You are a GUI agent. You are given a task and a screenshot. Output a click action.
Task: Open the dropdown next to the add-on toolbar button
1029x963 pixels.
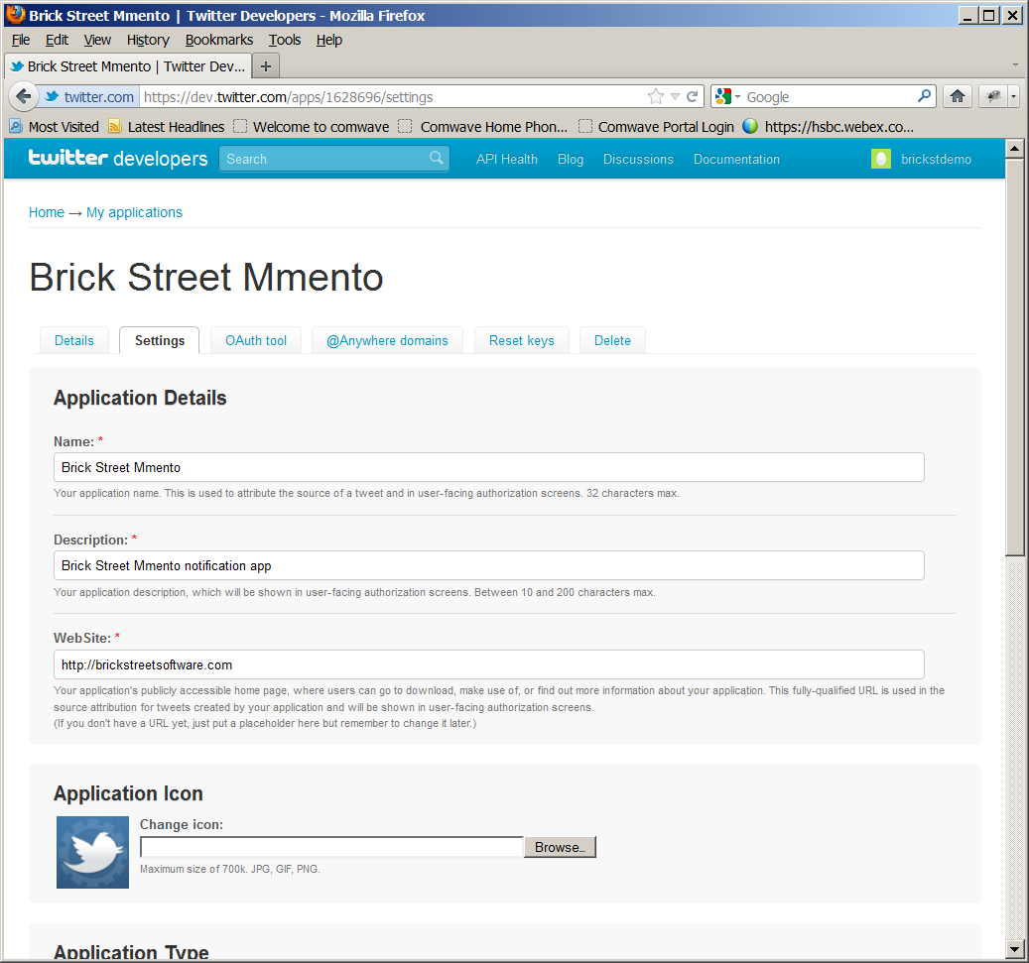pyautogui.click(x=1013, y=96)
